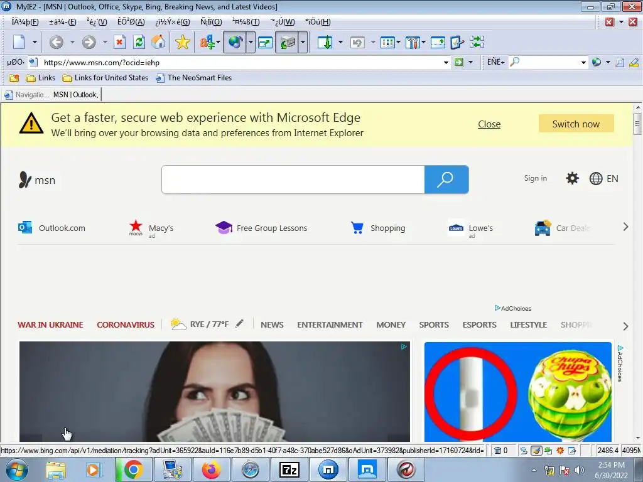Screen dimensions: 643x482
Task: Click the green arrows sync toolbar icon
Action: 477,42
